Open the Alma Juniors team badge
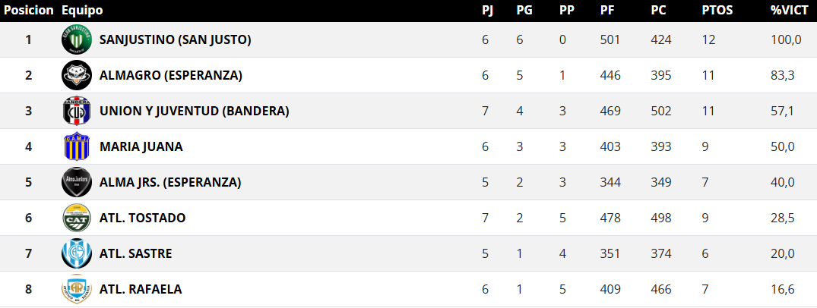Image resolution: width=817 pixels, height=308 pixels. (x=76, y=182)
